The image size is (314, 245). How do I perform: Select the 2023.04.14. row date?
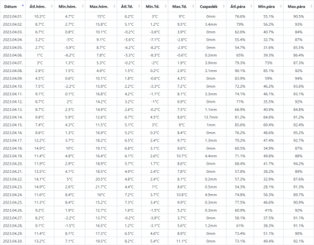tap(13, 117)
